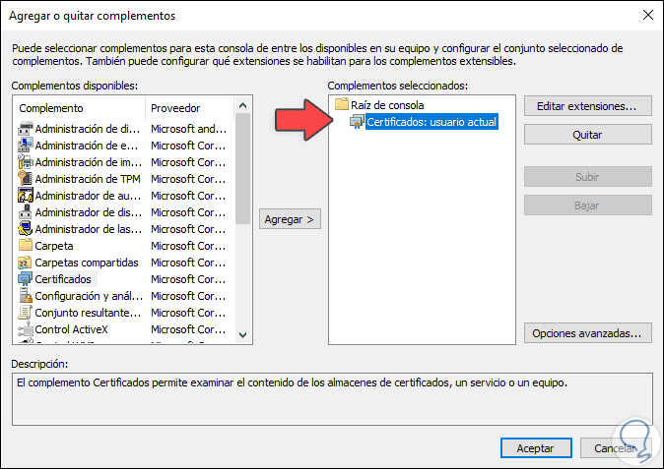
Task: Select the Administración de TPM snap-in icon
Action: (x=26, y=179)
